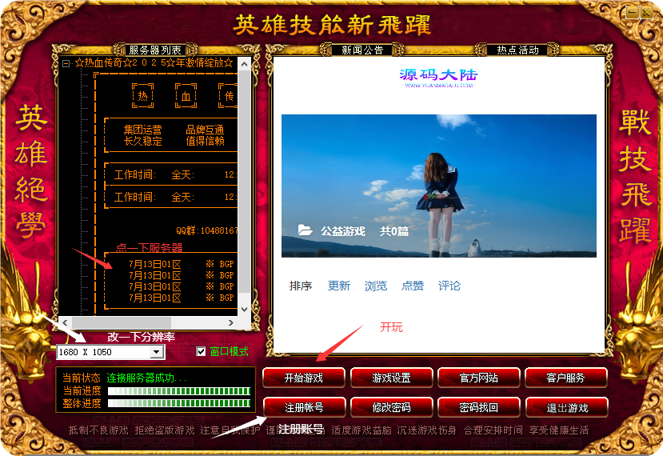Click the 公益游戏 category text

pos(343,231)
